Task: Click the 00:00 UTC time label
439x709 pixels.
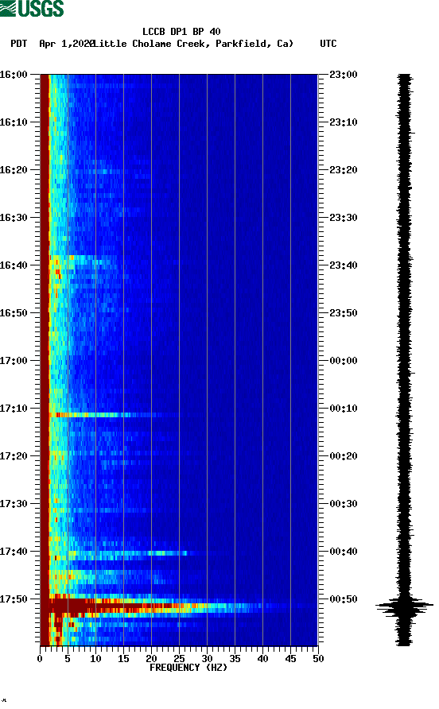Action: coord(343,361)
